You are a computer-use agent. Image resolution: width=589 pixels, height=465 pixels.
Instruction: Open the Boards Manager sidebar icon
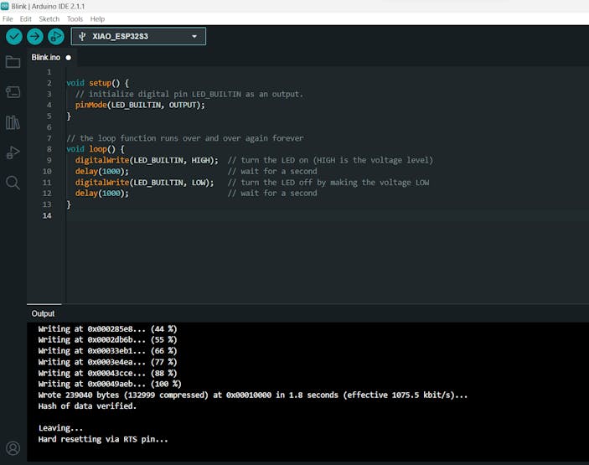(13, 92)
